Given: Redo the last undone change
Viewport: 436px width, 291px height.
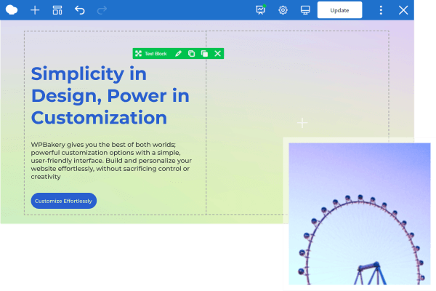Looking at the screenshot, I should point(102,10).
